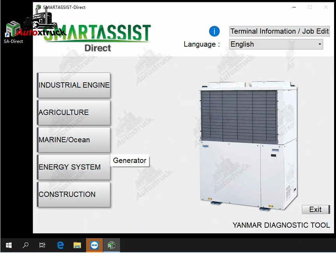The image size is (336, 253).
Task: Close the SMARTASSIST-Direct window
Action: tap(326, 7)
